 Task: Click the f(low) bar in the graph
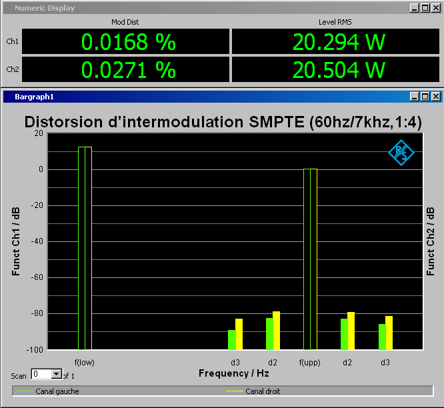(85, 248)
